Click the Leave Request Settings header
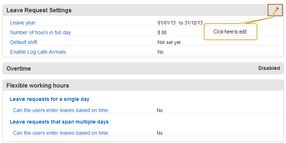 click(39, 10)
